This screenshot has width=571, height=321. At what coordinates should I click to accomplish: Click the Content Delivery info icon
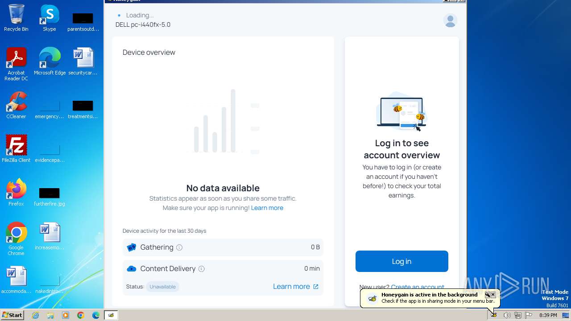click(x=201, y=269)
